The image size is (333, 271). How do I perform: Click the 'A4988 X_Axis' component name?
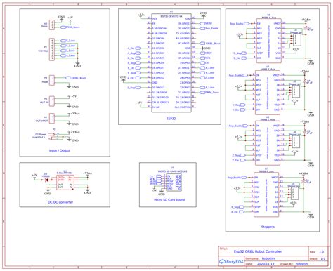268,18
